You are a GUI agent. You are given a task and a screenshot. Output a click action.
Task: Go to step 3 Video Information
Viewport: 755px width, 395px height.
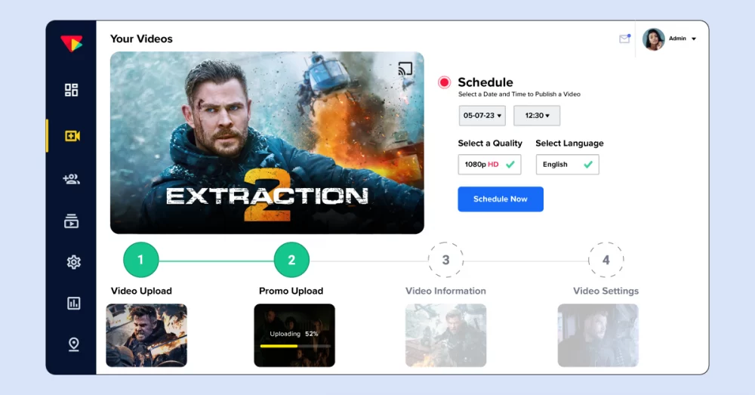click(x=445, y=261)
